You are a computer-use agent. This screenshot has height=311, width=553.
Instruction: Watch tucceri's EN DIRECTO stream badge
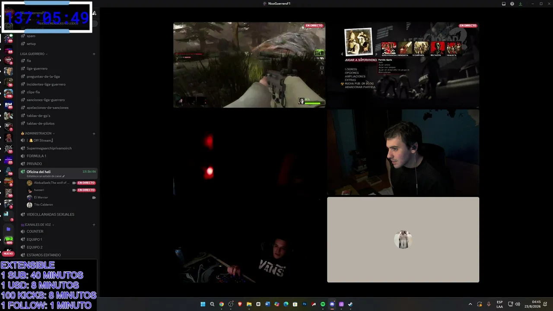pyautogui.click(x=86, y=190)
